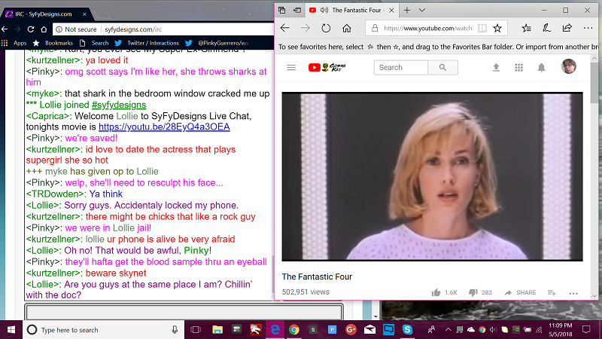Click the Fantastic Four video player

coord(432,176)
